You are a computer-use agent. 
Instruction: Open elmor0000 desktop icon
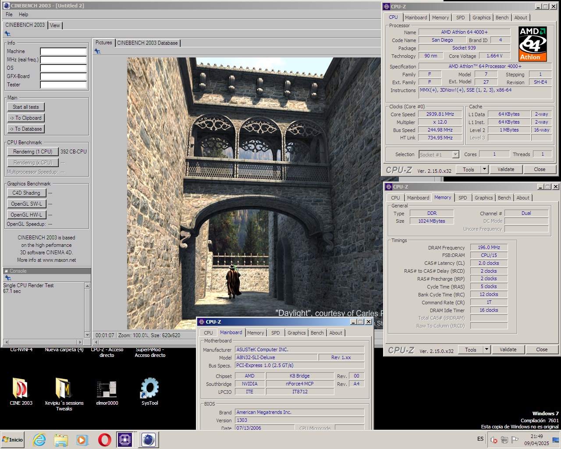107,389
